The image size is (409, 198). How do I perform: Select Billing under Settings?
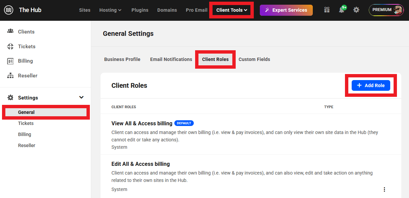(x=24, y=134)
